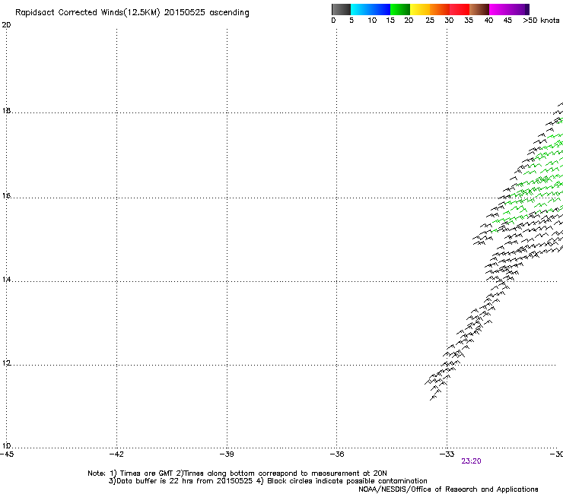The width and height of the screenshot is (563, 494).
Task: Click the latitude label '10'
Action: pos(6,446)
